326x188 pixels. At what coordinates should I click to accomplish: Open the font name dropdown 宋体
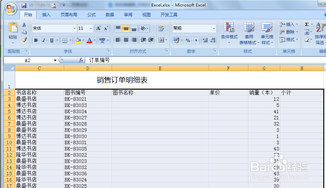coord(74,28)
